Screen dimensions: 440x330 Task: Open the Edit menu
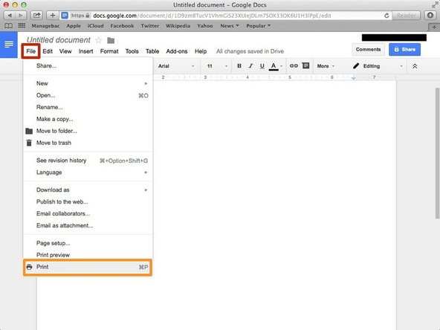(x=48, y=51)
